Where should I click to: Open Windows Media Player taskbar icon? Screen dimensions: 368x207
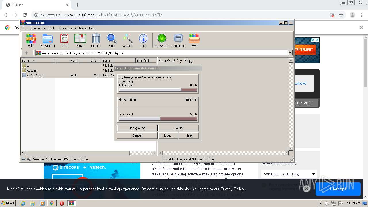click(42, 203)
